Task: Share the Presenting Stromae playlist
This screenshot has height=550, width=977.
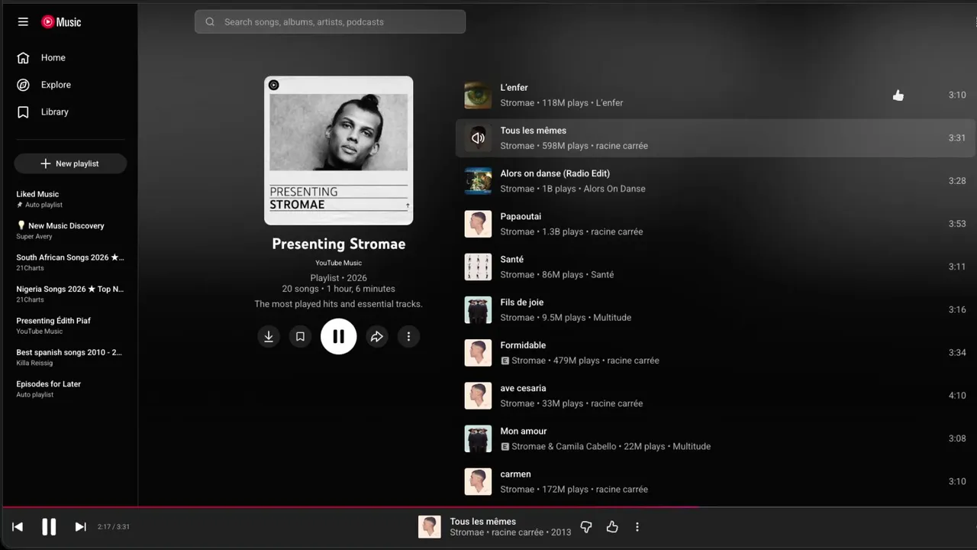Action: (377, 337)
